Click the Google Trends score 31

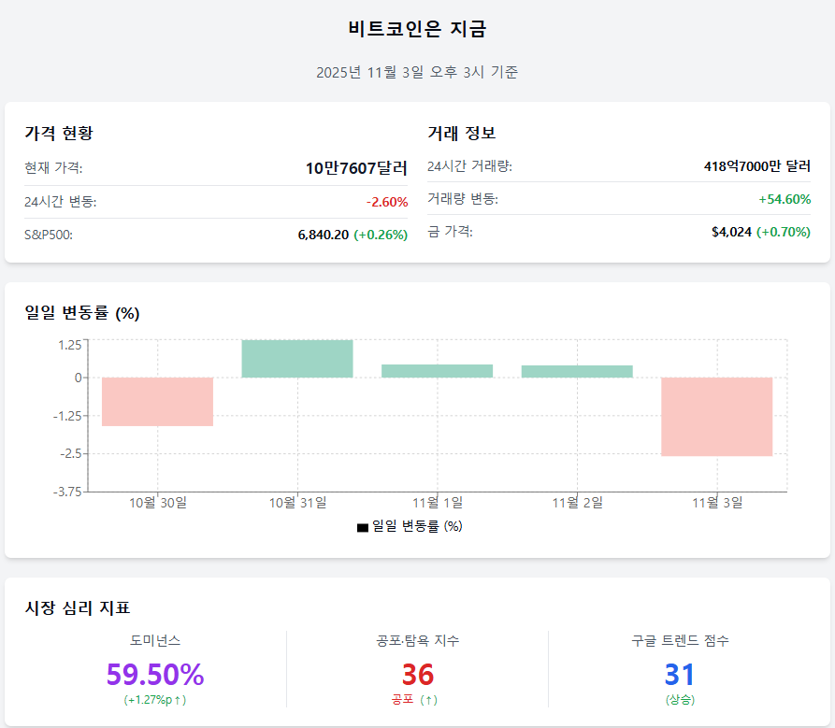pyautogui.click(x=680, y=674)
